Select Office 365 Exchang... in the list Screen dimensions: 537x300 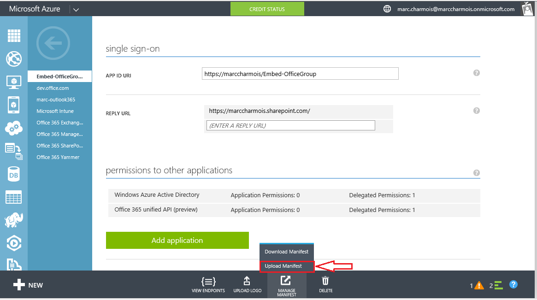click(x=60, y=123)
